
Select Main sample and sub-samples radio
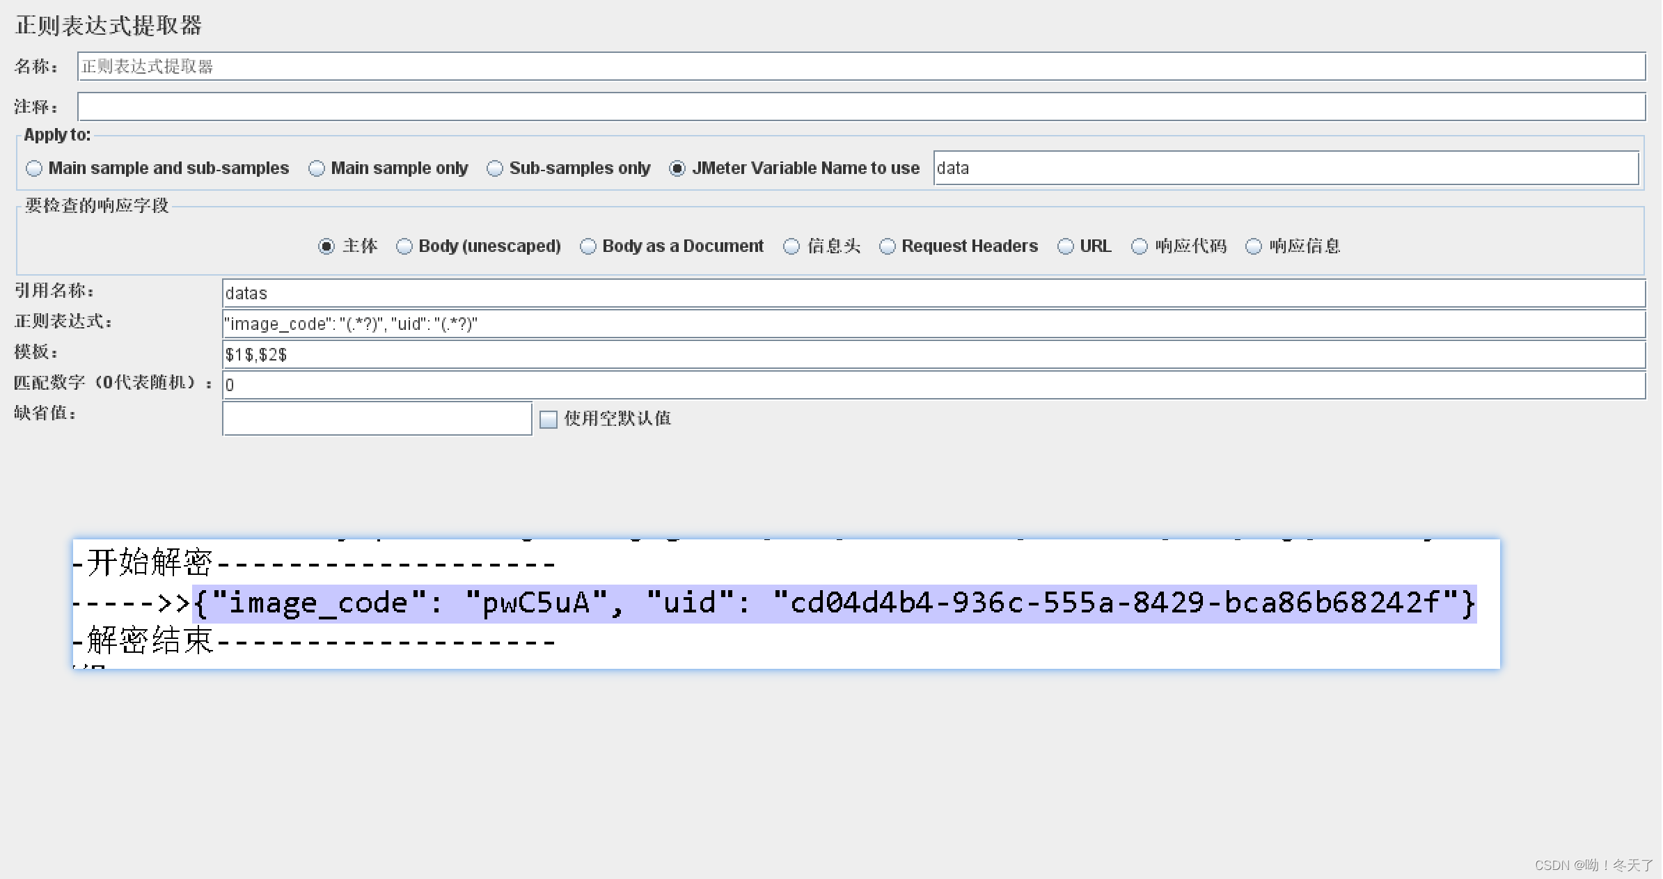[x=34, y=168]
